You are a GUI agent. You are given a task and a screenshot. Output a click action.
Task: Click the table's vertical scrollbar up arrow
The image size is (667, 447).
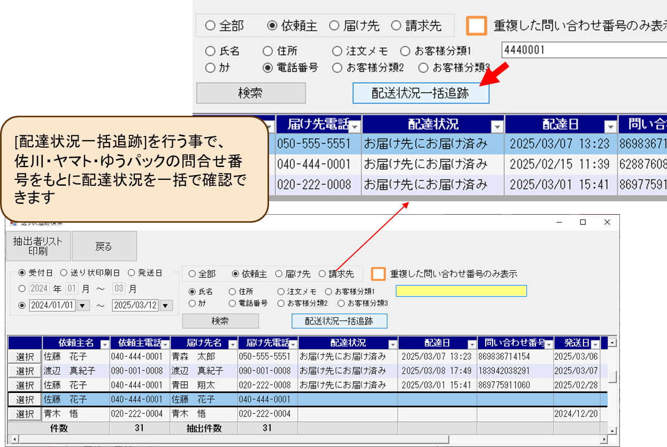(612, 343)
